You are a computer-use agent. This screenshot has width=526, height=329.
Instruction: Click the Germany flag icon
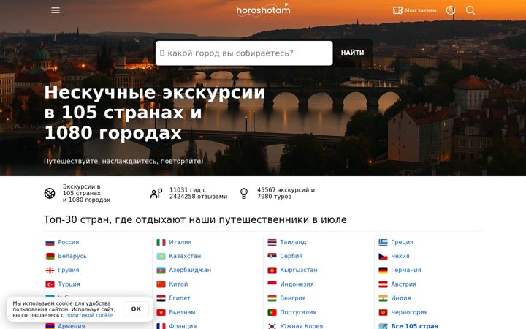(383, 271)
